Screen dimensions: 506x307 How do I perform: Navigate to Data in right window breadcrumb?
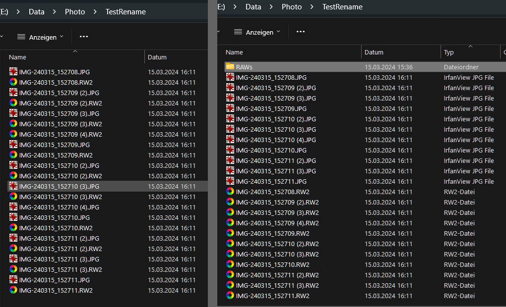coord(253,7)
